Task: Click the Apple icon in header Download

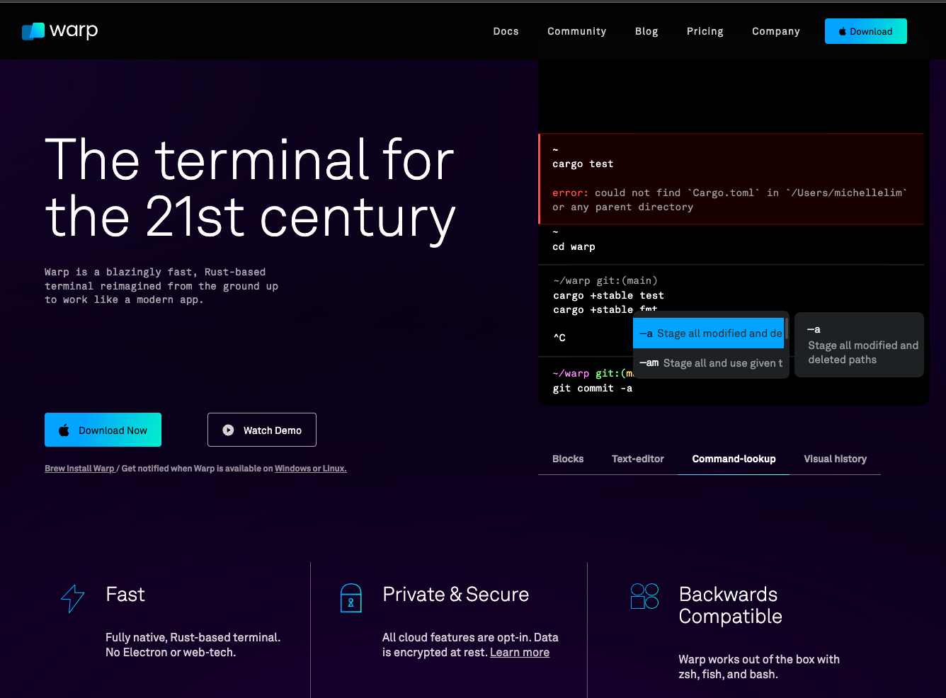Action: 843,32
